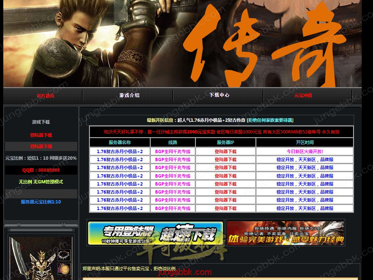Screen dimensions: 373x280
Task: Click BGP全网千兆专线 in the last table row
Action: click(173, 209)
